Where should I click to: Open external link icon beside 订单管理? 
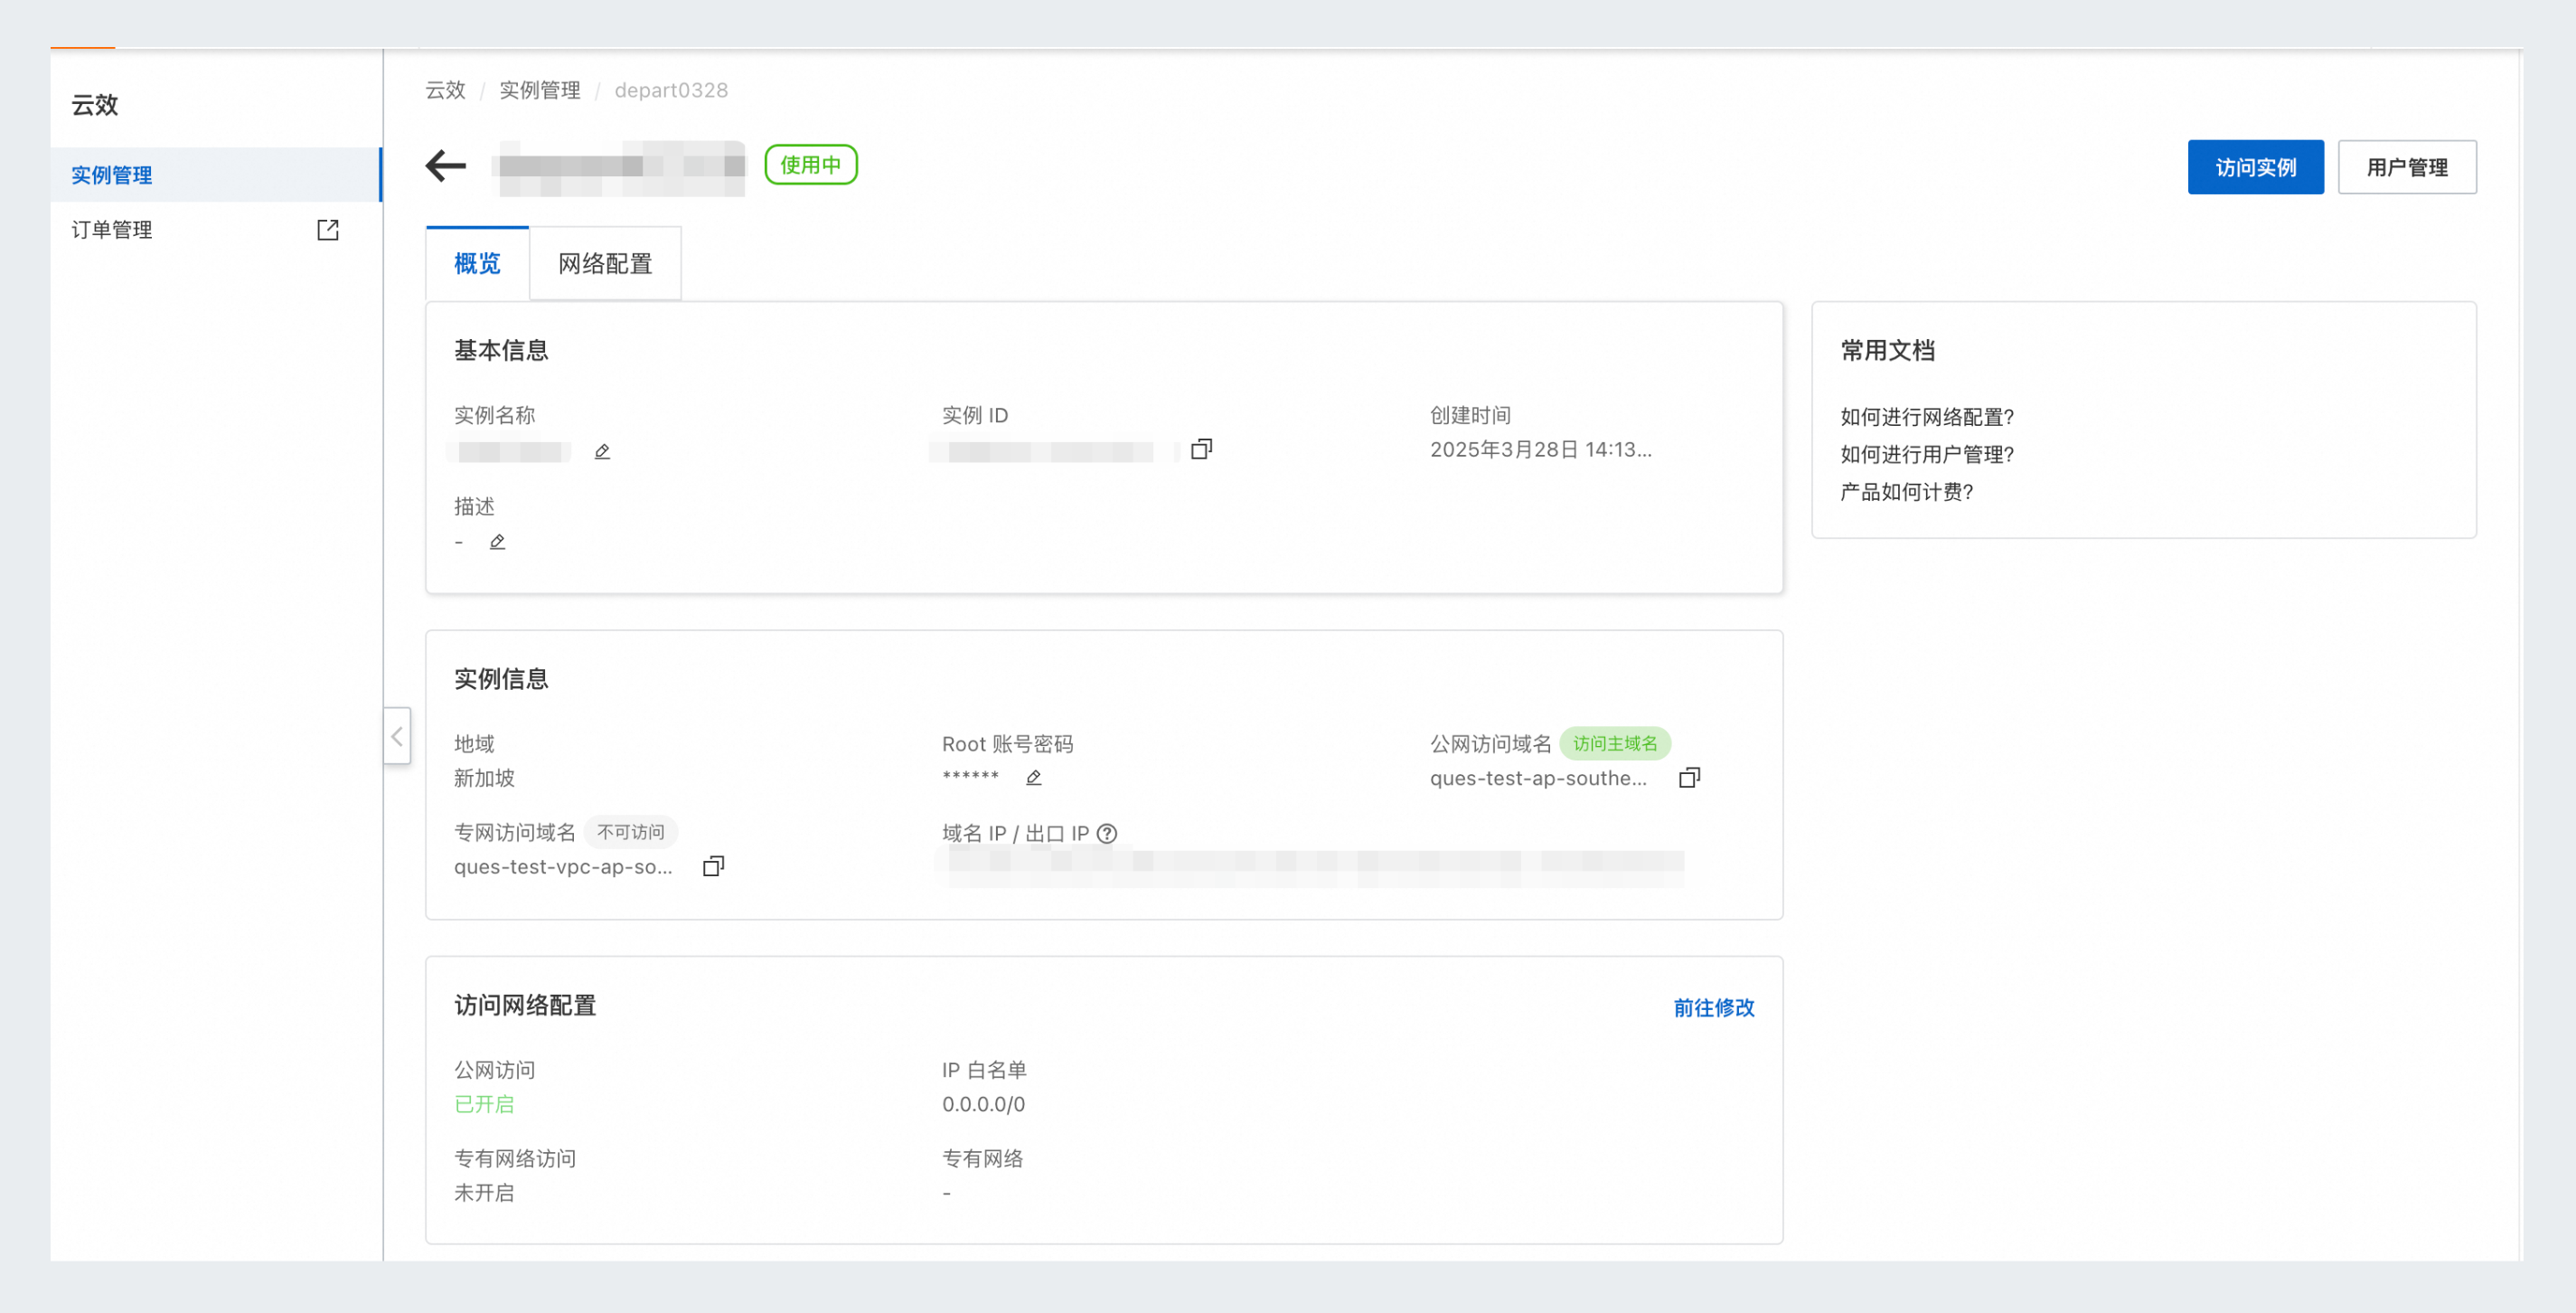[x=328, y=231]
